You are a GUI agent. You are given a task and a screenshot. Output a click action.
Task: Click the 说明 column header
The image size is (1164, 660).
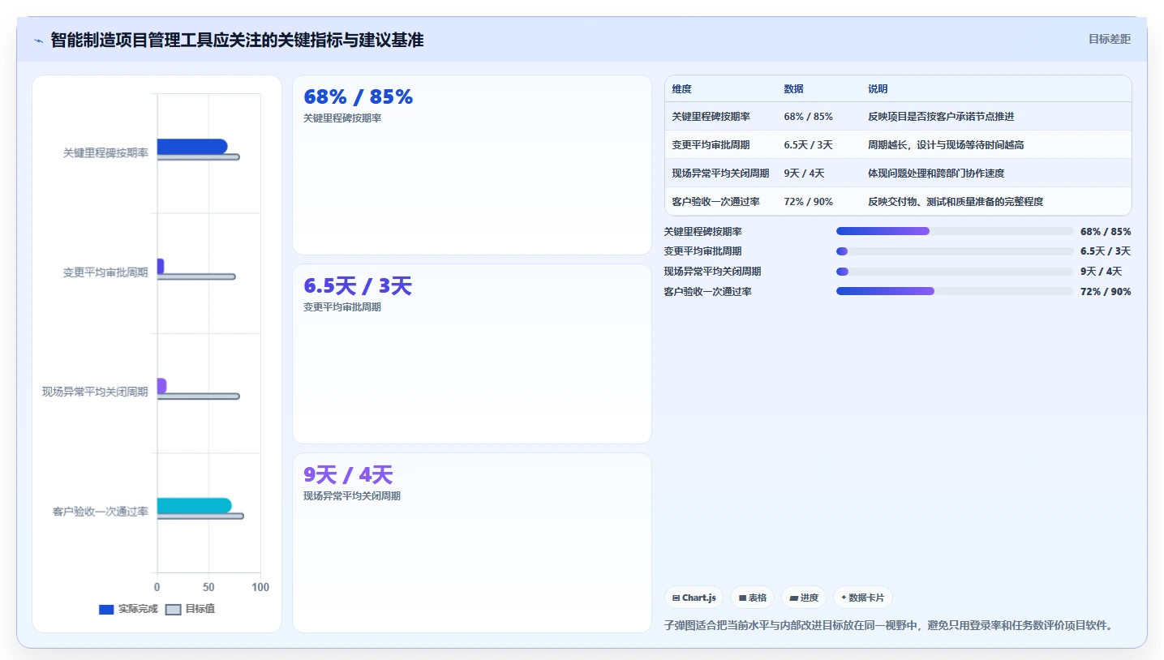pos(878,89)
